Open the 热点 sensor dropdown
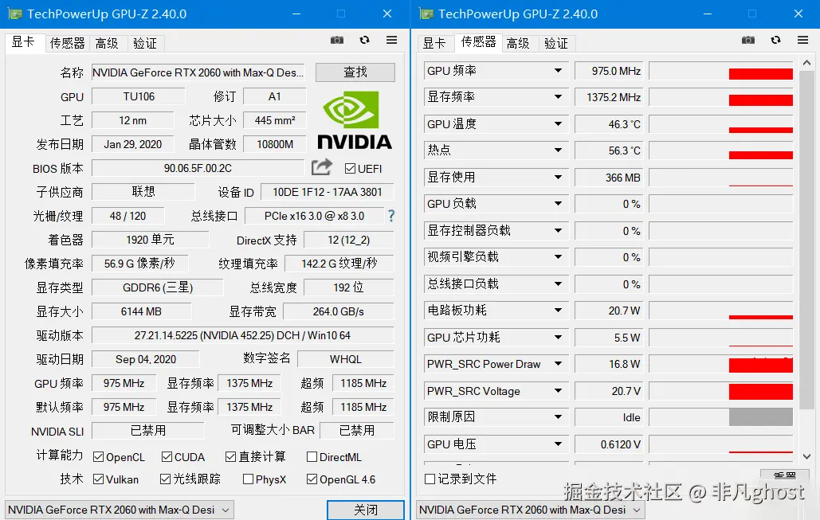Viewport: 820px width, 520px height. tap(558, 150)
